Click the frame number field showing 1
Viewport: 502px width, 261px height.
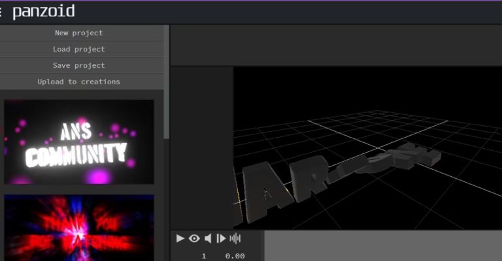click(x=204, y=256)
